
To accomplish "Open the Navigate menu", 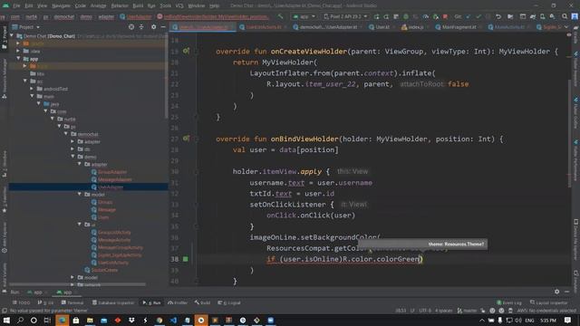I will pos(61,5).
